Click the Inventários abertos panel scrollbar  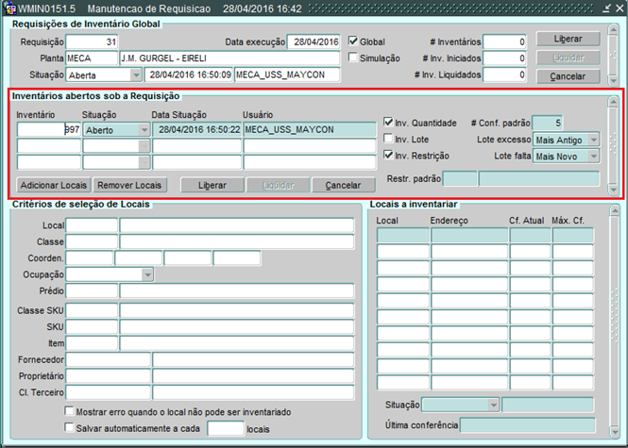614,141
